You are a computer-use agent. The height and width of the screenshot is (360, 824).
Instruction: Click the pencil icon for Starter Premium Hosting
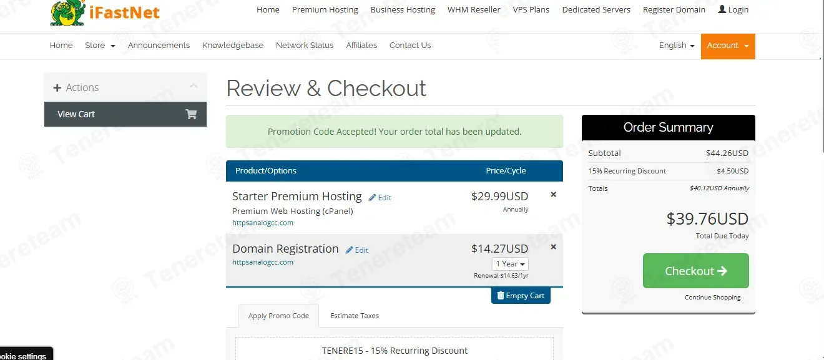click(x=373, y=197)
